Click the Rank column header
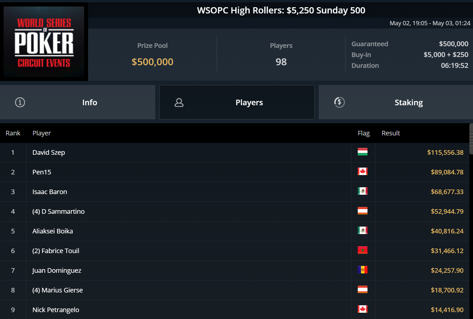 [13, 133]
